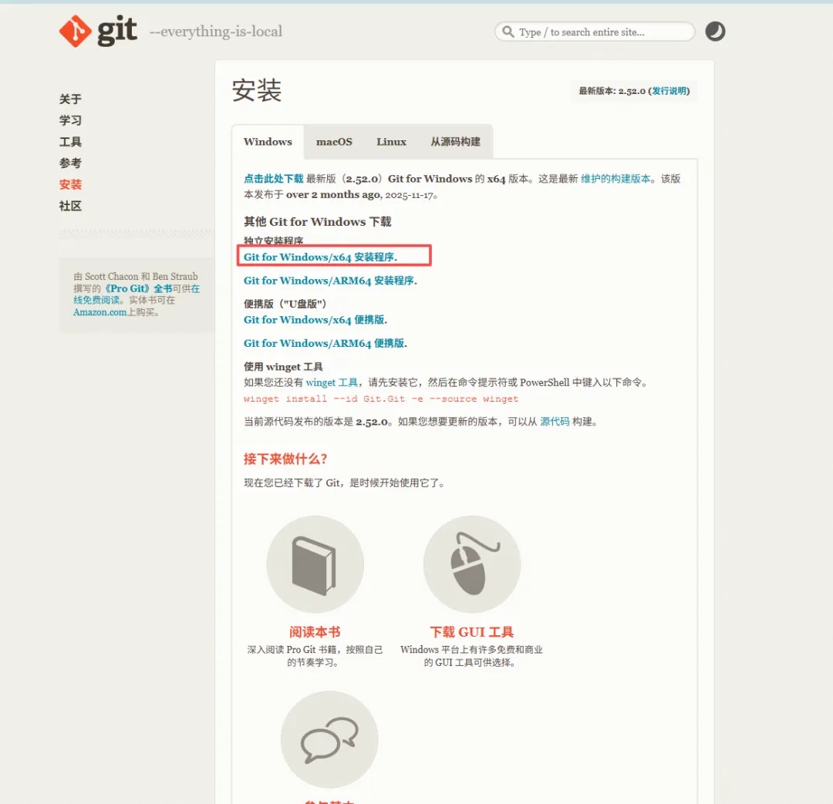The width and height of the screenshot is (833, 804).
Task: Download Git for Windows/x64 安装程序
Action: [x=320, y=257]
